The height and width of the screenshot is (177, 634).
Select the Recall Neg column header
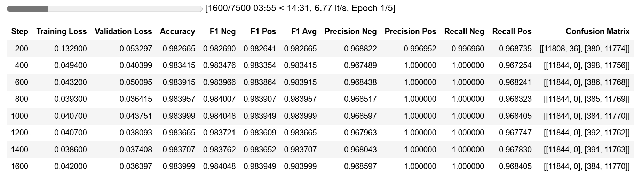pos(464,32)
